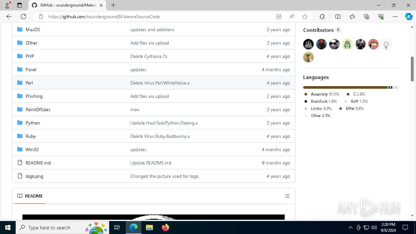Open commit 'Delete Virus.Perl.WhiteNoise.a'

(160, 83)
